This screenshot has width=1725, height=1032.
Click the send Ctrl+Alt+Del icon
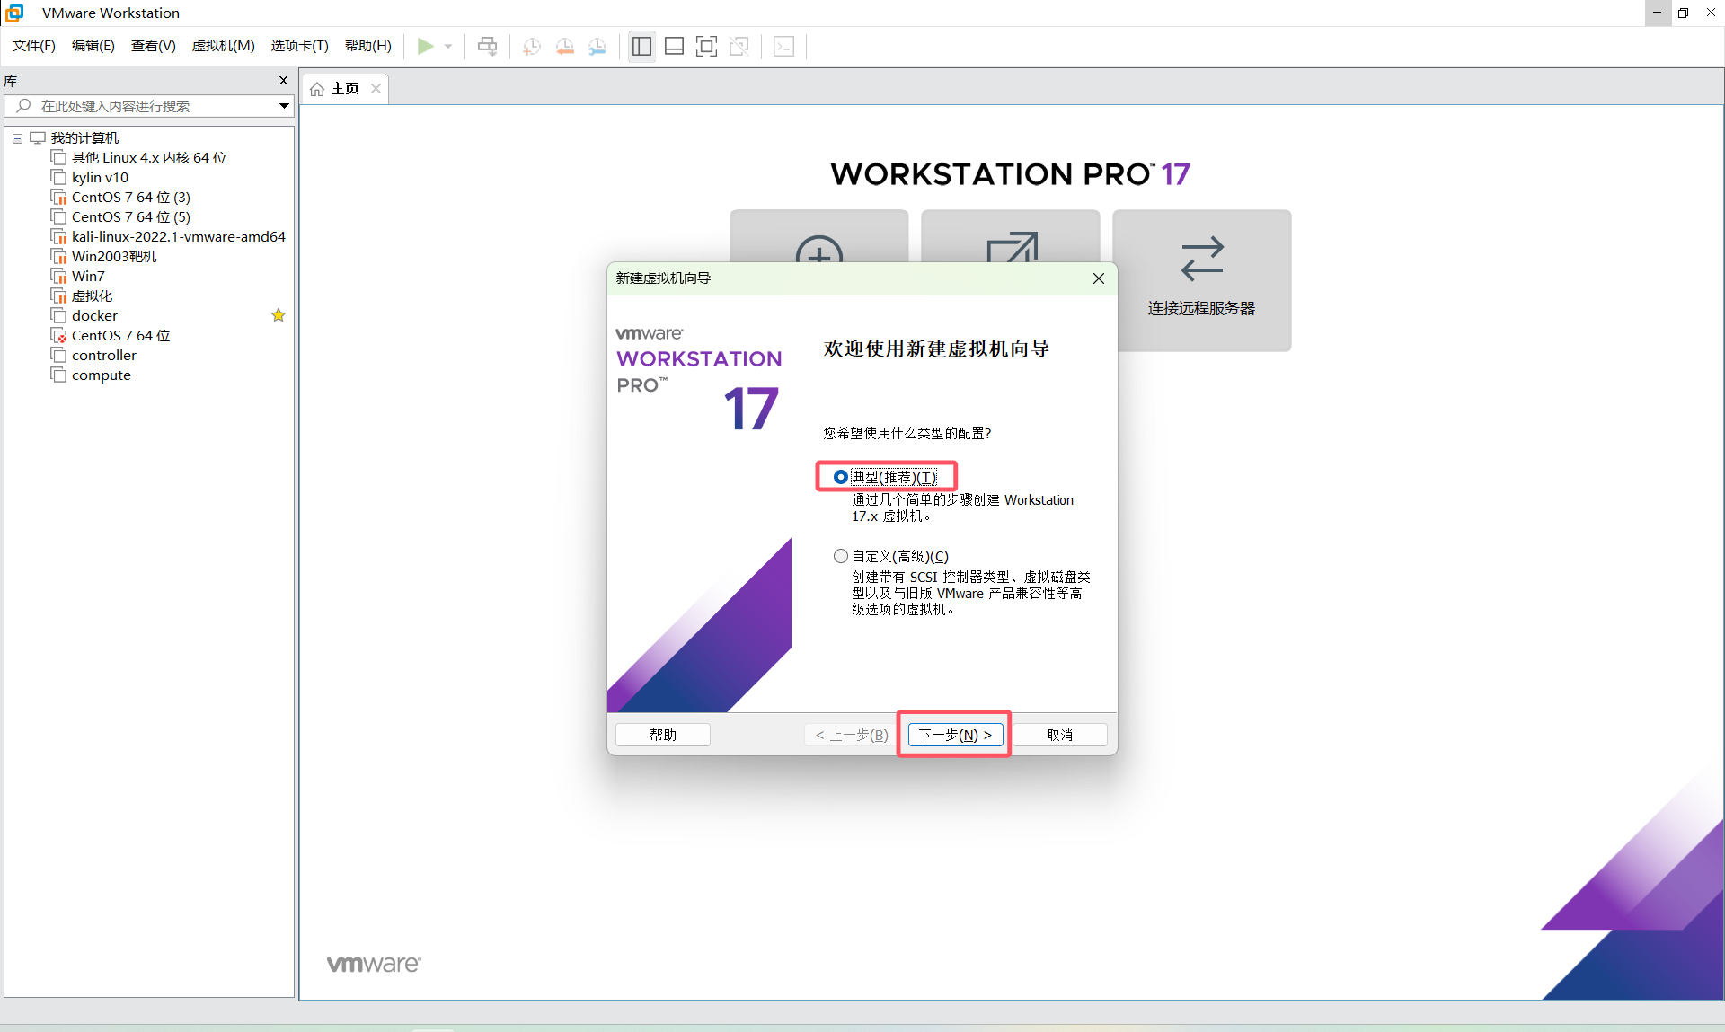tap(487, 47)
